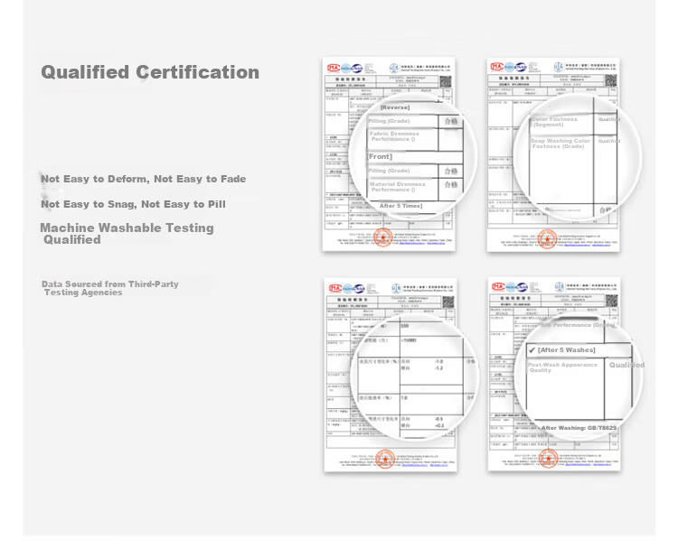678x558 pixels.
Task: Click the red MA logo on the >15000 certificate
Action: (335, 288)
